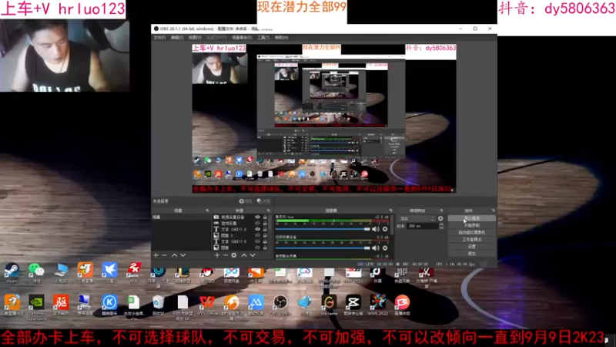Undock the 转场特效 panel header icon
This screenshot has width=616, height=347.
[441, 211]
